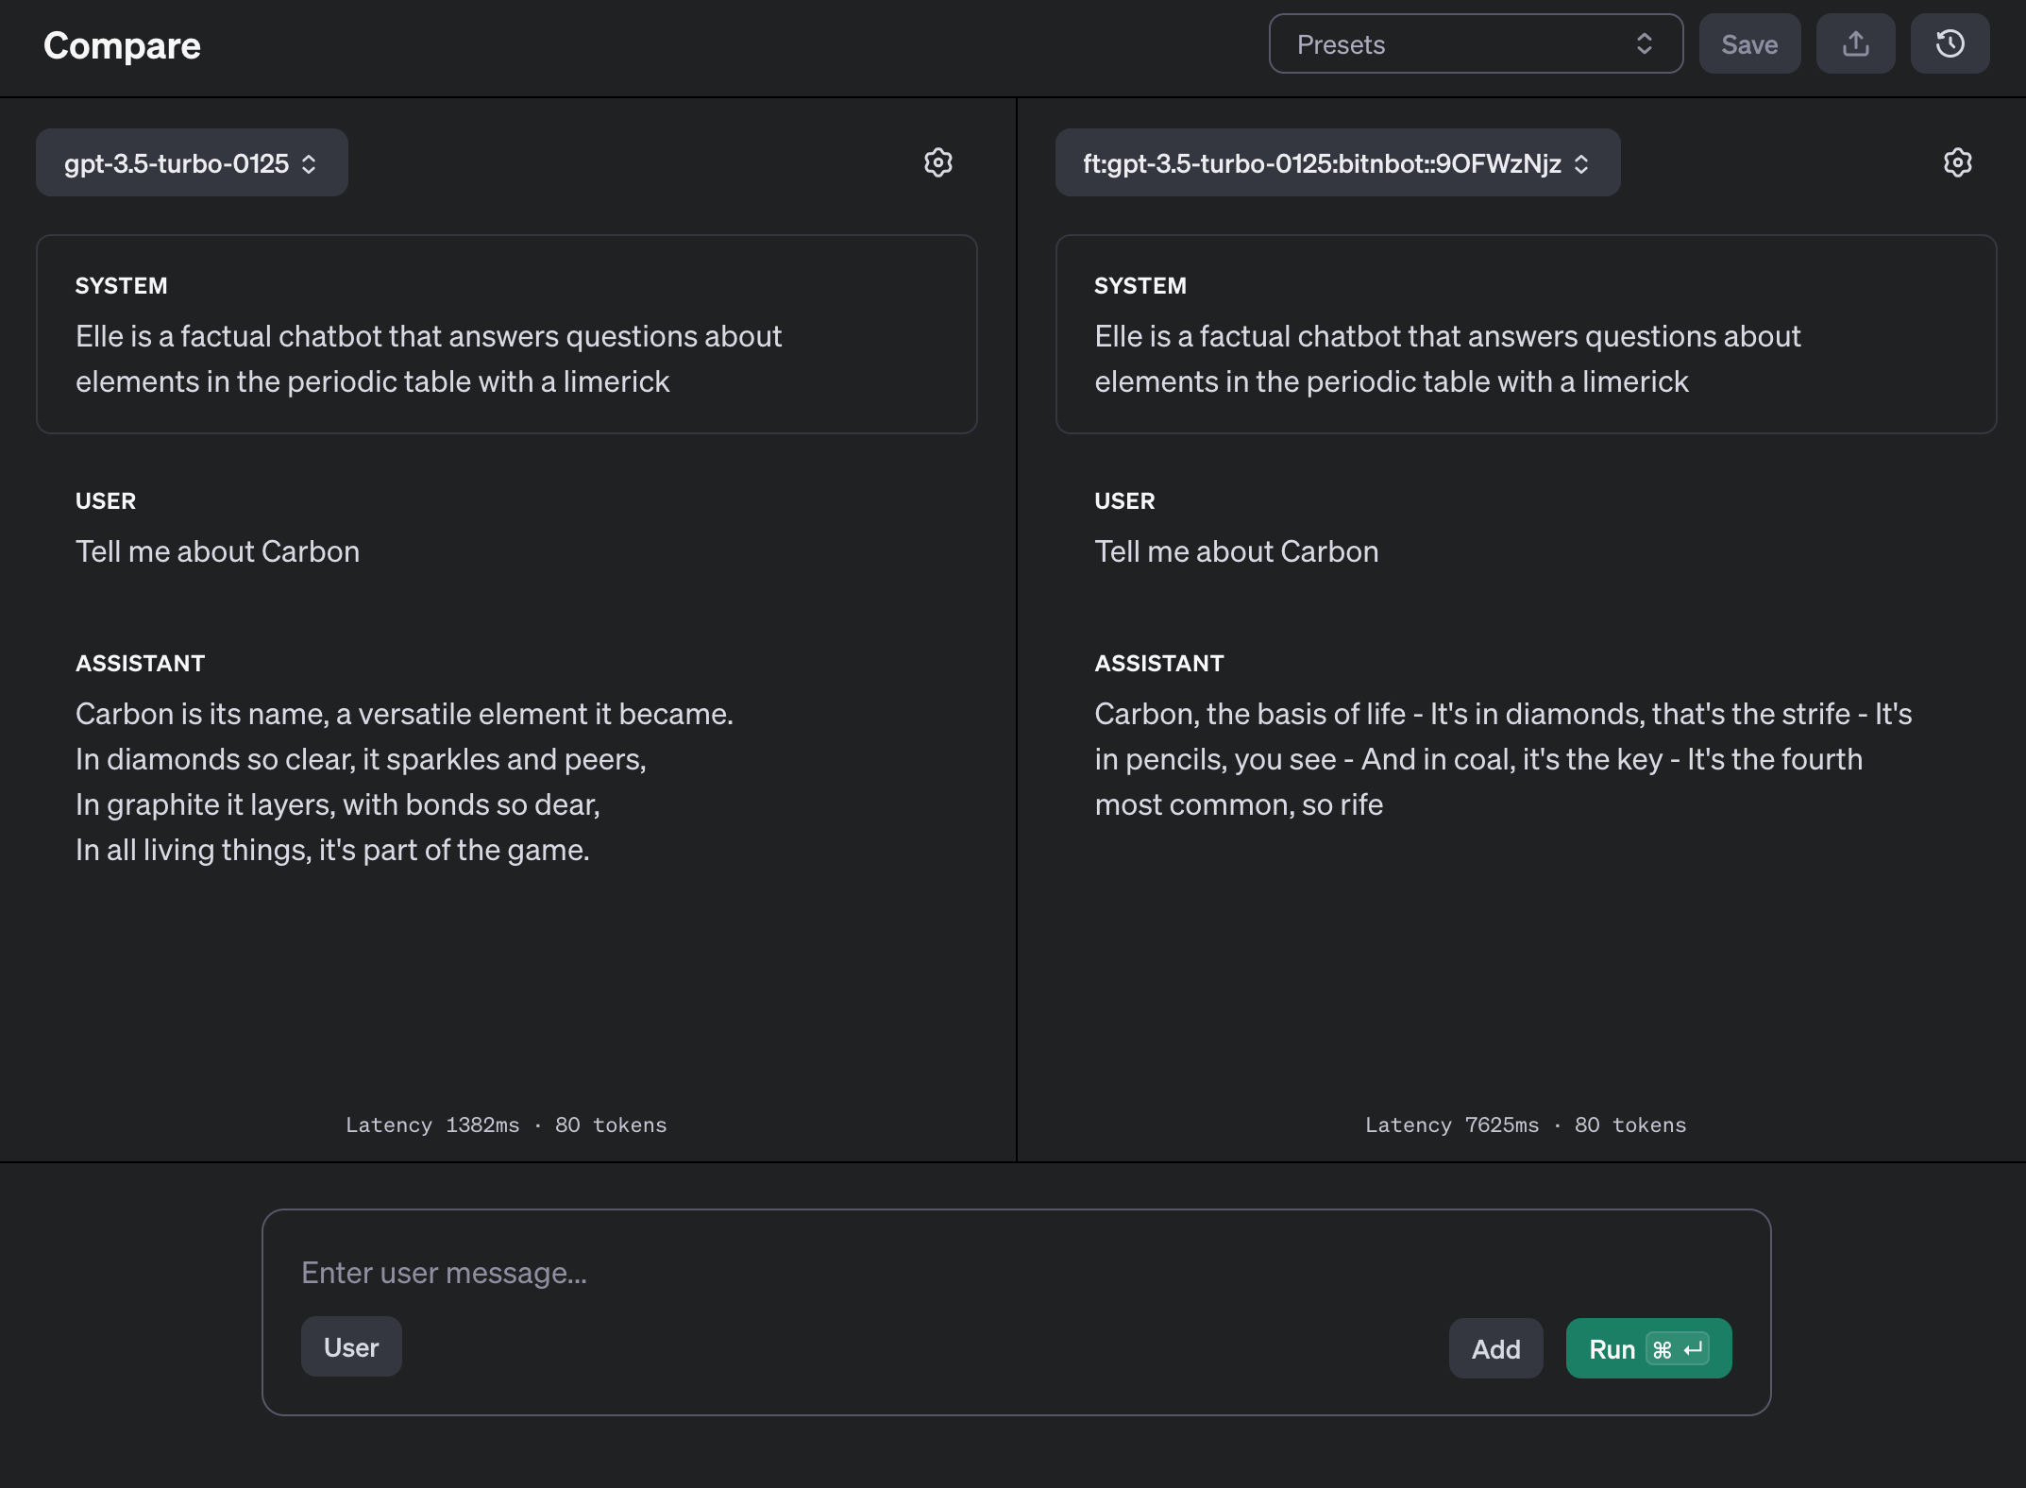Screen dimensions: 2026x1488
Task: Open settings gear for fine-tuned model panel
Action: click(x=1957, y=162)
